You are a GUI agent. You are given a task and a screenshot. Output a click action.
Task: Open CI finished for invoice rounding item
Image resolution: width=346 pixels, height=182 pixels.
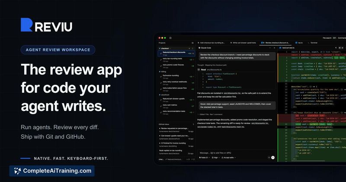[x=176, y=144]
